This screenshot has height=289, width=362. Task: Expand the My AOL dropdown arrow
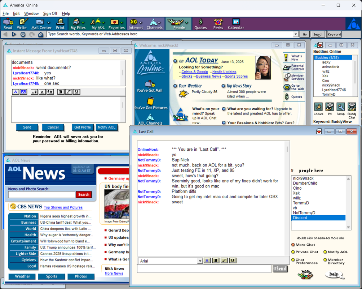tap(103, 23)
